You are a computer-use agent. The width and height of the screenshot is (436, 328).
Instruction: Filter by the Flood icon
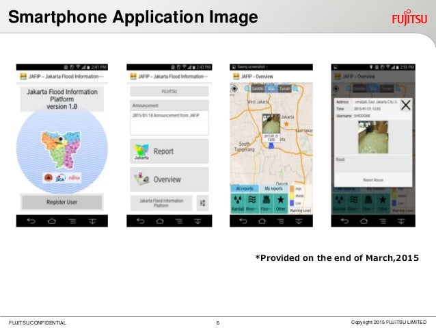coord(267,203)
